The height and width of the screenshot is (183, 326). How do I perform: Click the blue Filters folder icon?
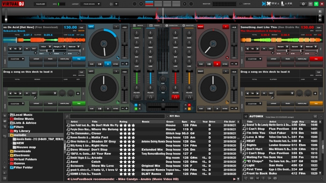tap(12, 127)
